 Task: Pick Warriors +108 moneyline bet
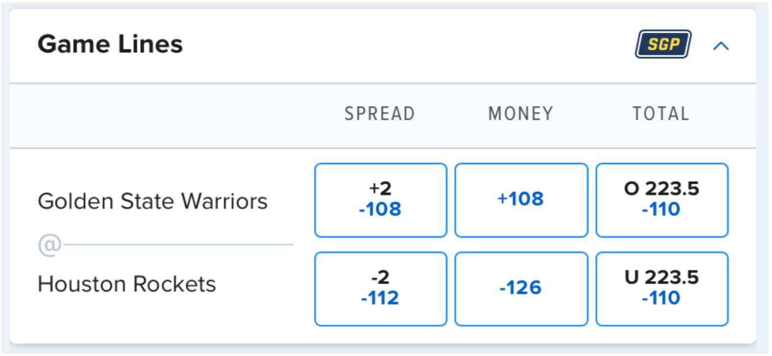[x=521, y=200]
